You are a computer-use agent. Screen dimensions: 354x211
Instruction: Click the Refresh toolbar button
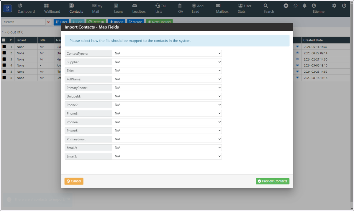96,21
